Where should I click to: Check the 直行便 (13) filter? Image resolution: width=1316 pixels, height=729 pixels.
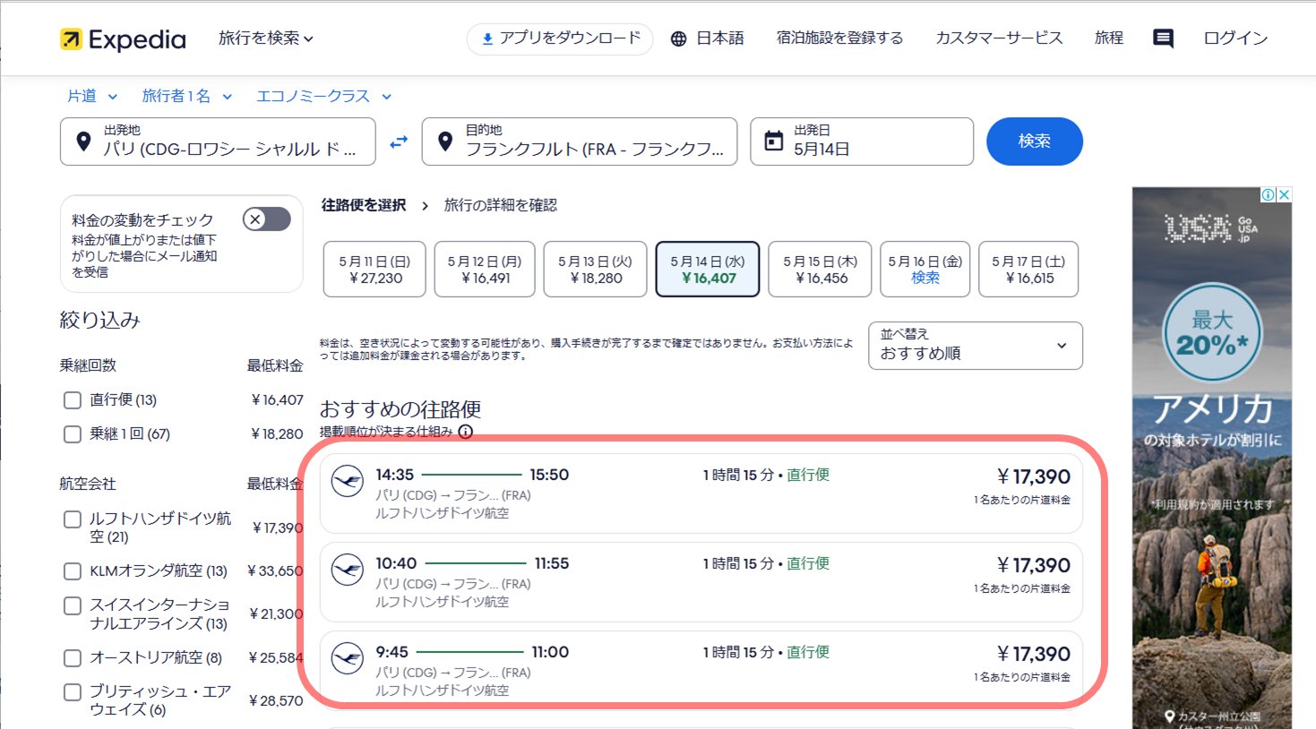tap(73, 400)
